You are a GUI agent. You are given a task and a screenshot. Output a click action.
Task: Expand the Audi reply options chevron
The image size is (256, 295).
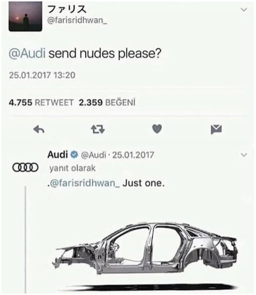(x=244, y=155)
